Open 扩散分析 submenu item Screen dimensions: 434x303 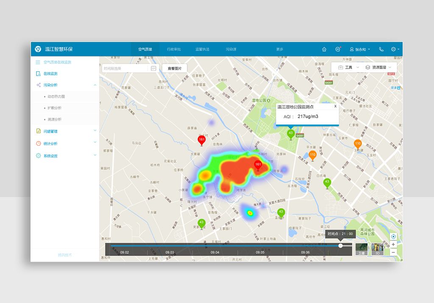pyautogui.click(x=54, y=108)
